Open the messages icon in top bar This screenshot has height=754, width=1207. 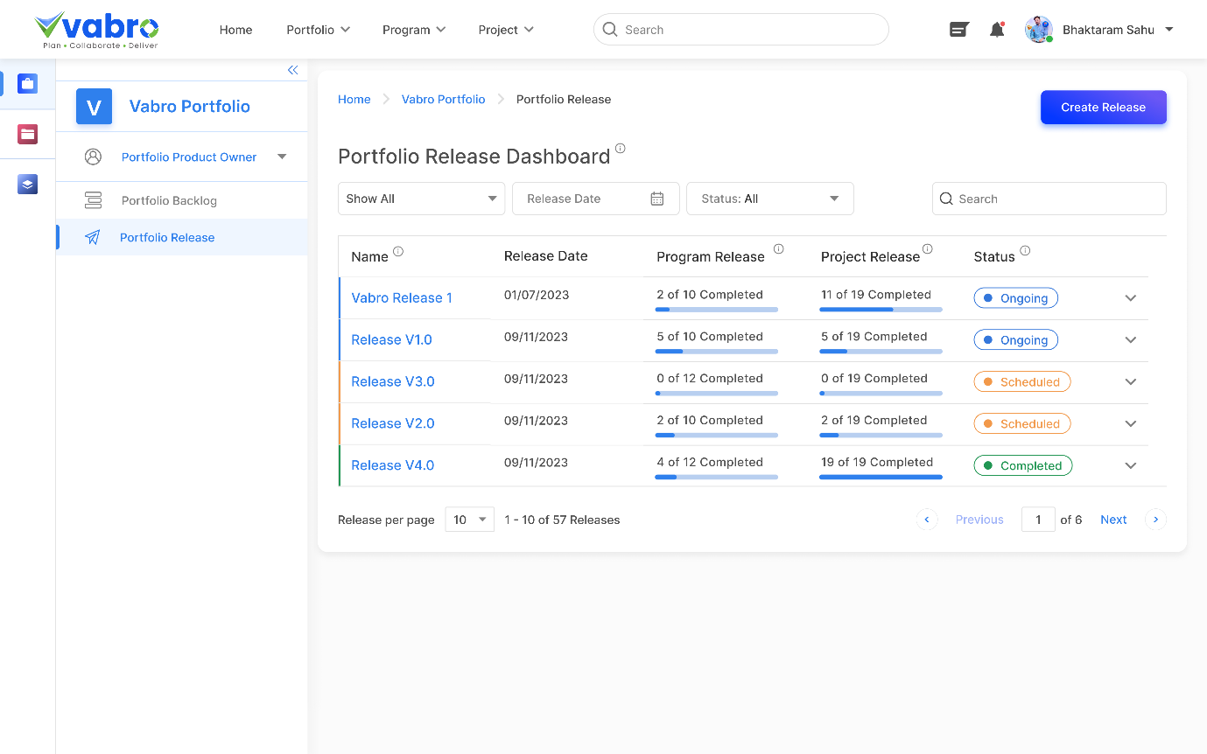pos(959,30)
